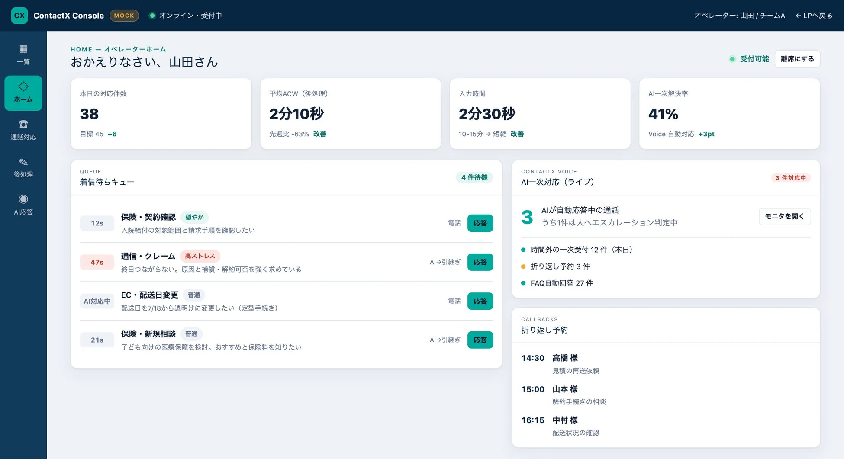
Task: Open 後処理 pencil icon
Action: (23, 162)
